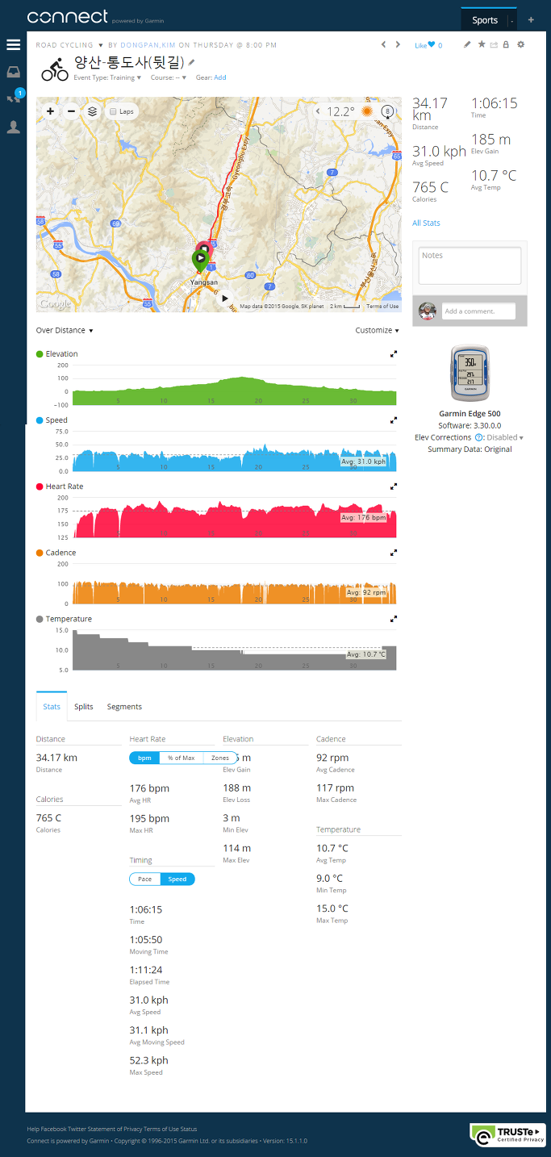Add a new tab with plus

point(531,19)
